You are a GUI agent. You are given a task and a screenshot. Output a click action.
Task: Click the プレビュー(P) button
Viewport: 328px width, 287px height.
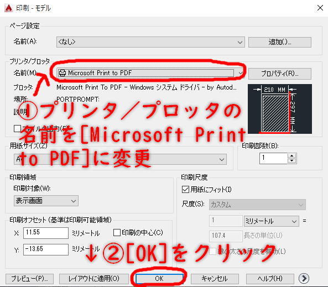point(29,279)
